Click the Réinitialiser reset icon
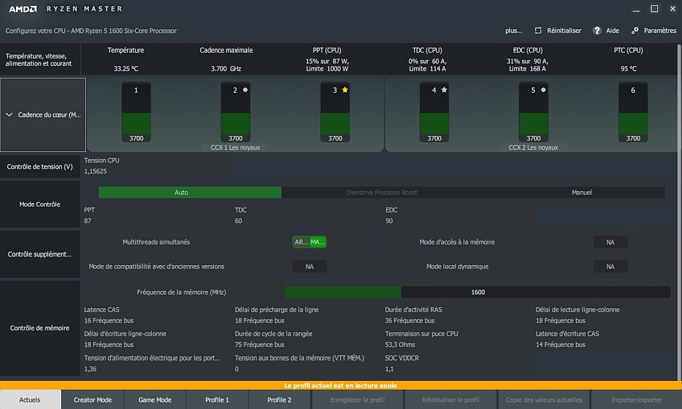 tap(538, 31)
